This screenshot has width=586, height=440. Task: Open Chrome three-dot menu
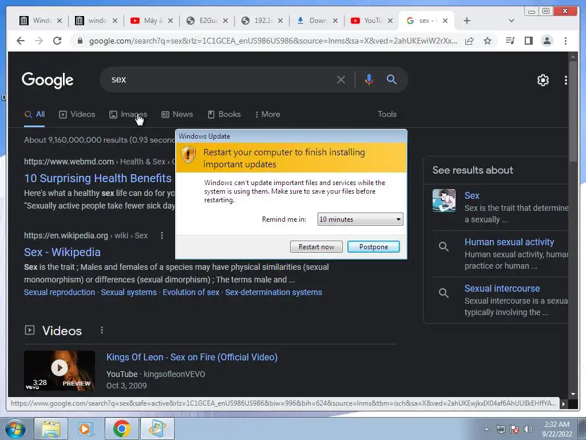(x=565, y=41)
